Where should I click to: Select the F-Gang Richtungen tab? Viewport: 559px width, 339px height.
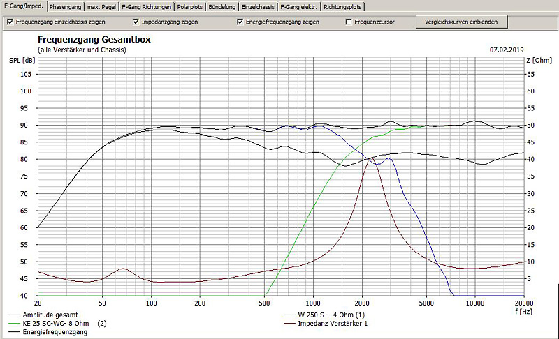tap(146, 7)
